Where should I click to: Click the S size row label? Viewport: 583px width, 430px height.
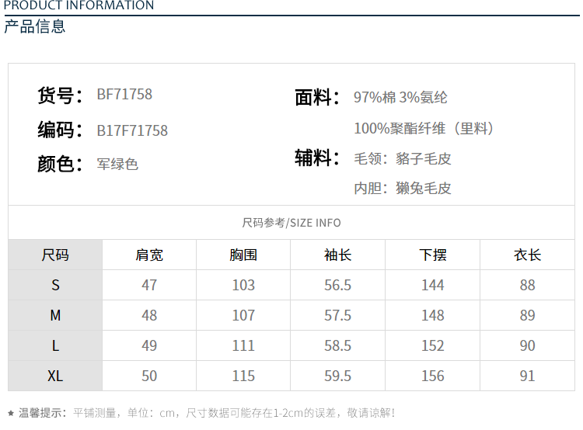coord(55,285)
